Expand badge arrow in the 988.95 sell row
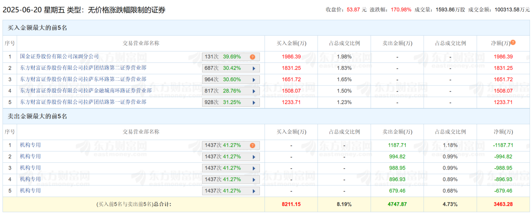The image size is (532, 213). (253, 168)
